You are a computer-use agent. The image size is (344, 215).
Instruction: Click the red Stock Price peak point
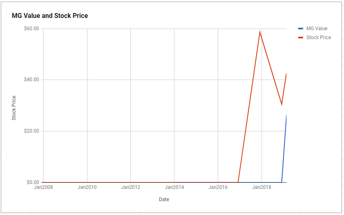pos(260,32)
